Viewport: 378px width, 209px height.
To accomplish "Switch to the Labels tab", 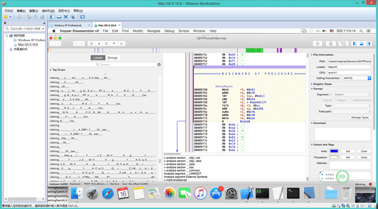I will [x=98, y=58].
